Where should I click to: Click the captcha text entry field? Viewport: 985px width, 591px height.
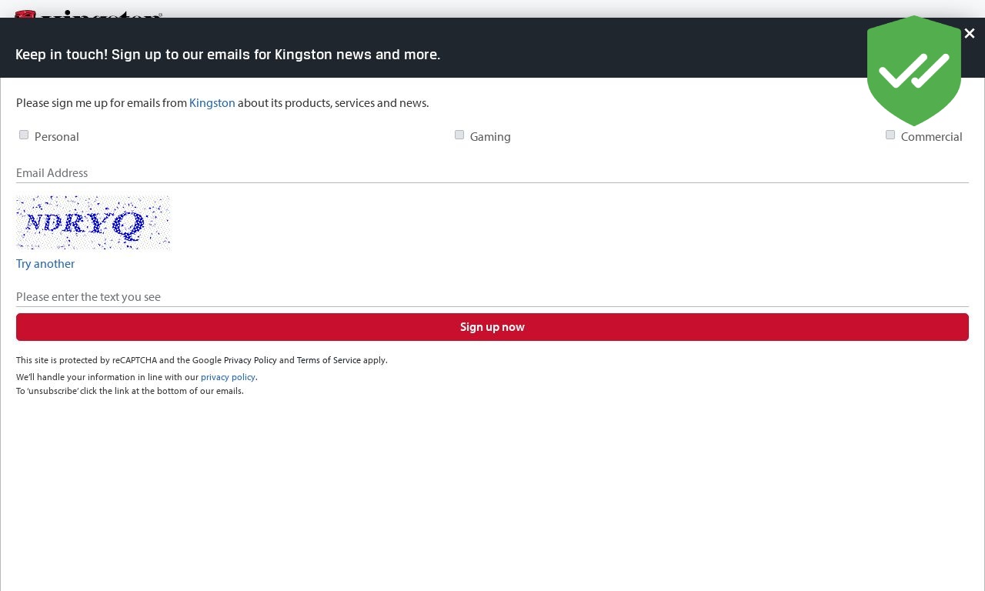tap(492, 297)
